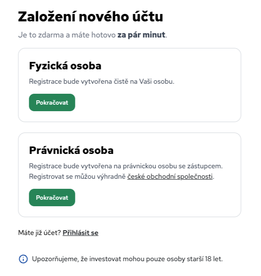The width and height of the screenshot is (261, 276).
Task: Open the české obchodní společnosti link
Action: pos(170,177)
